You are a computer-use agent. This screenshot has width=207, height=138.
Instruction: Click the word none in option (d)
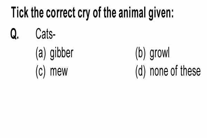tap(159, 71)
